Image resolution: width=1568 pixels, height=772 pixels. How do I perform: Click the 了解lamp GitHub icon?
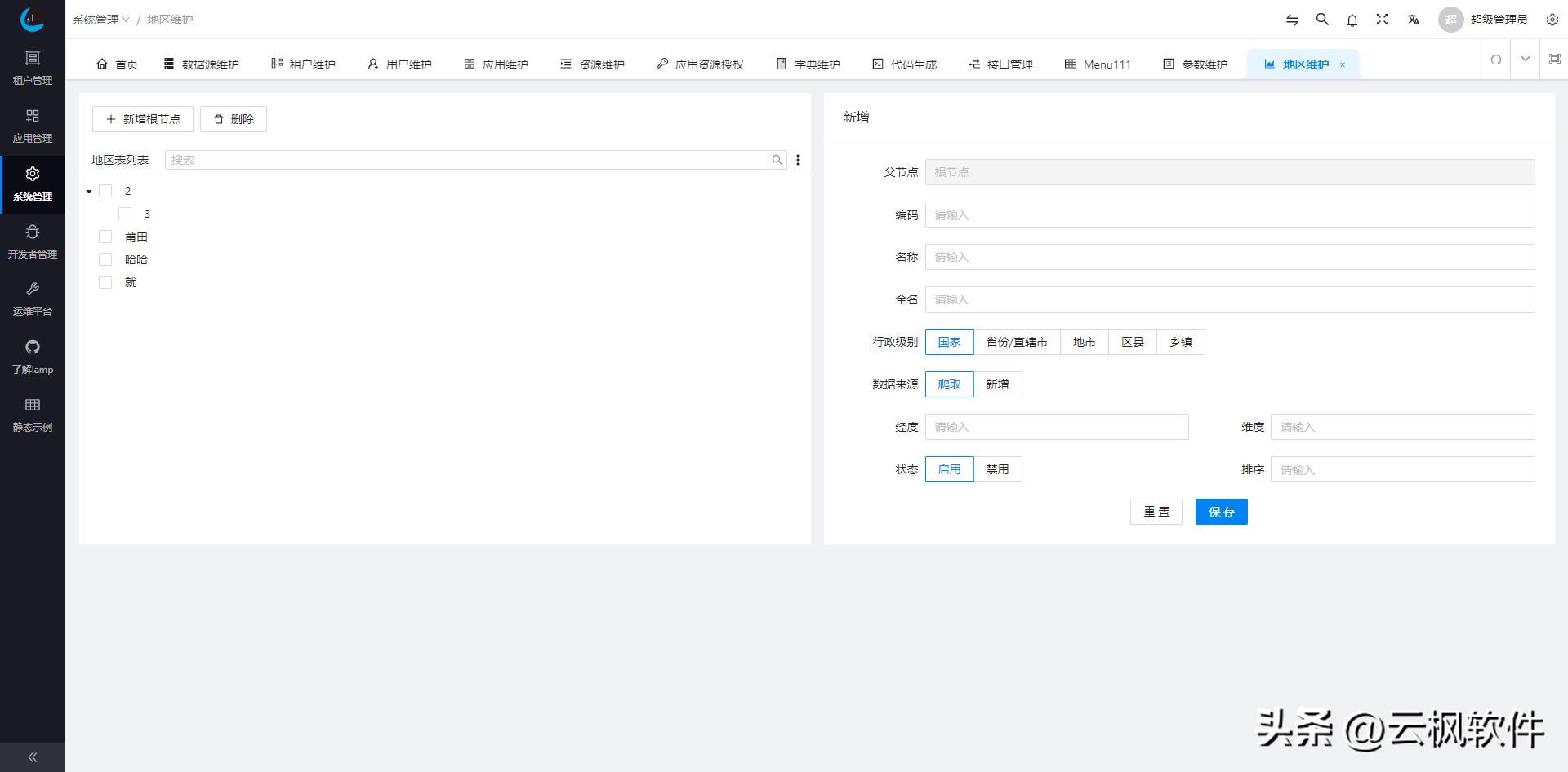[x=33, y=347]
